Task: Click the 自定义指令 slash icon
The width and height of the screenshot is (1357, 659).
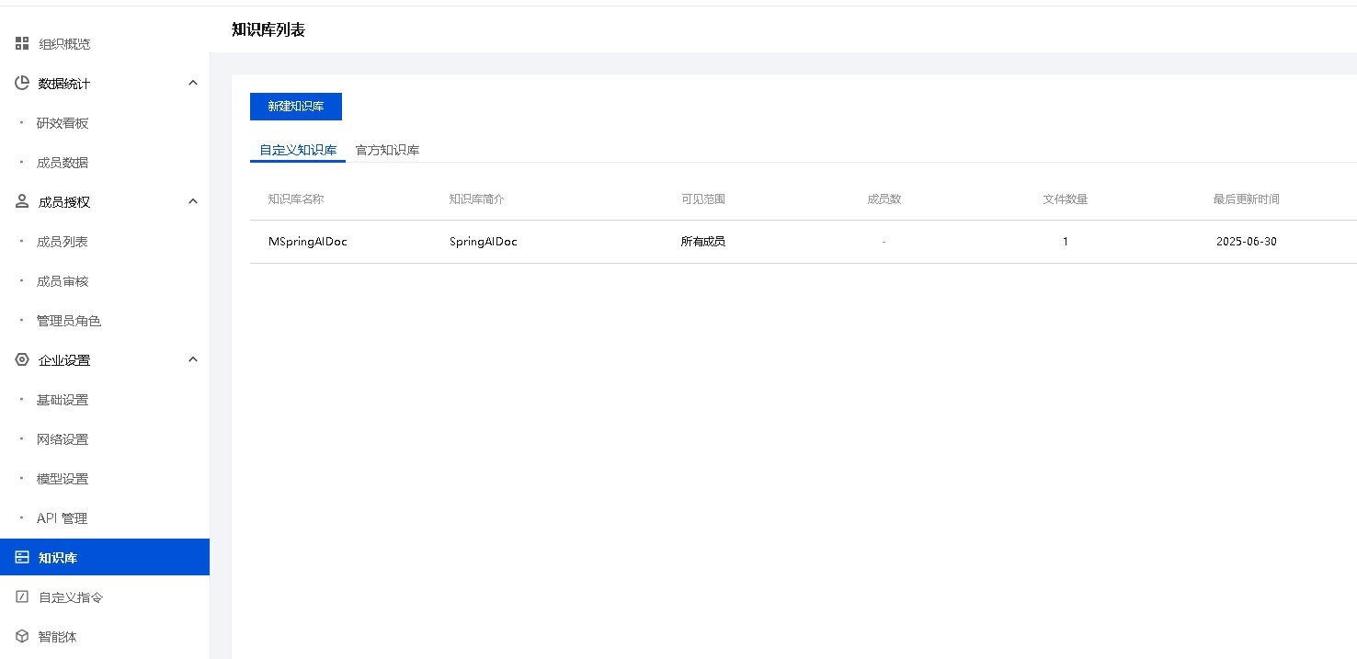Action: 22,597
